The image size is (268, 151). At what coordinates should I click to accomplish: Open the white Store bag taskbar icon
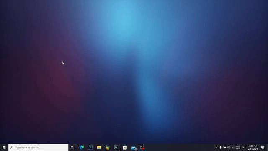point(125,147)
